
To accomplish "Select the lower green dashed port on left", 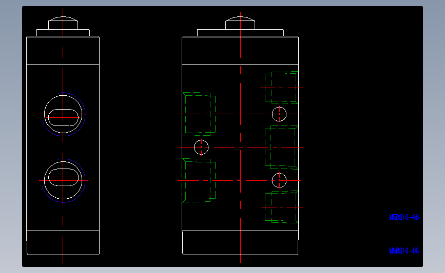I will pos(199,180).
